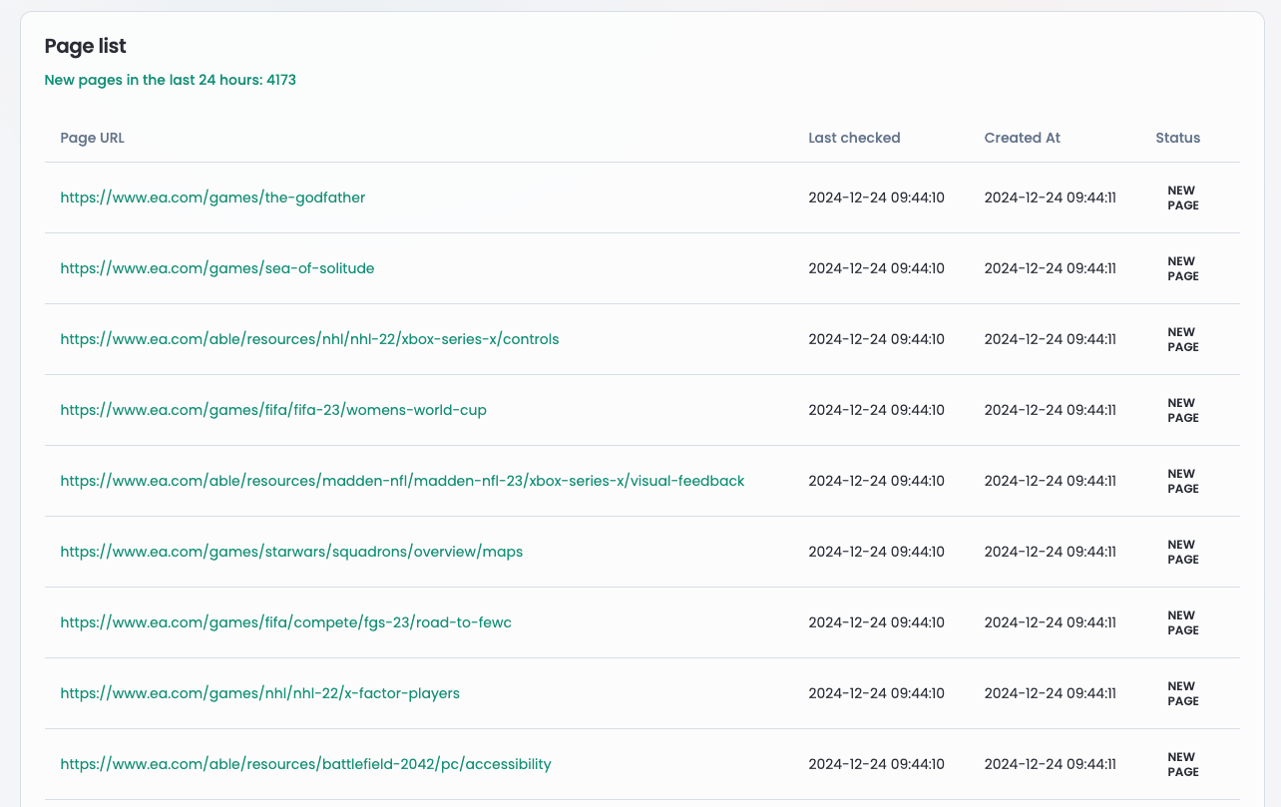Open the fgs-23 road-to-fewc link
This screenshot has width=1281, height=807.
coord(285,622)
